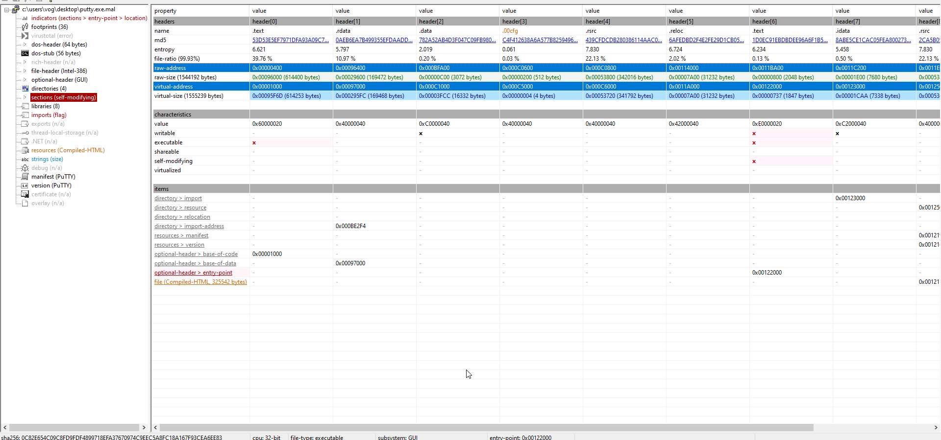Click the footprints icon in the tree
This screenshot has width=941, height=440.
coord(25,27)
